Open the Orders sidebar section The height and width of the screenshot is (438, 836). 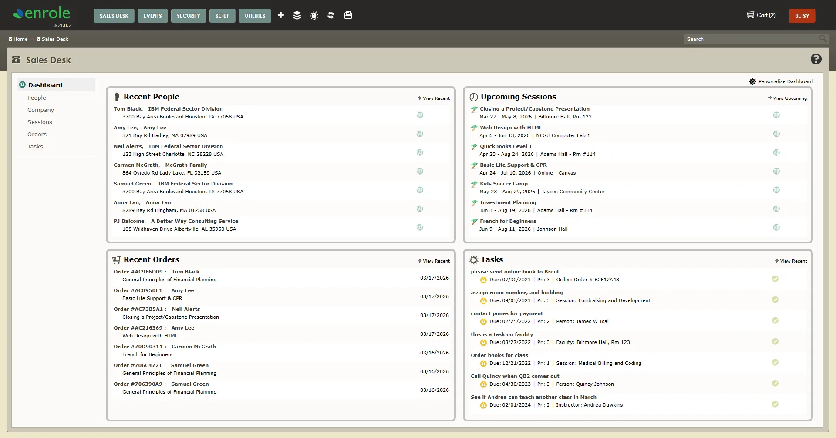point(37,134)
